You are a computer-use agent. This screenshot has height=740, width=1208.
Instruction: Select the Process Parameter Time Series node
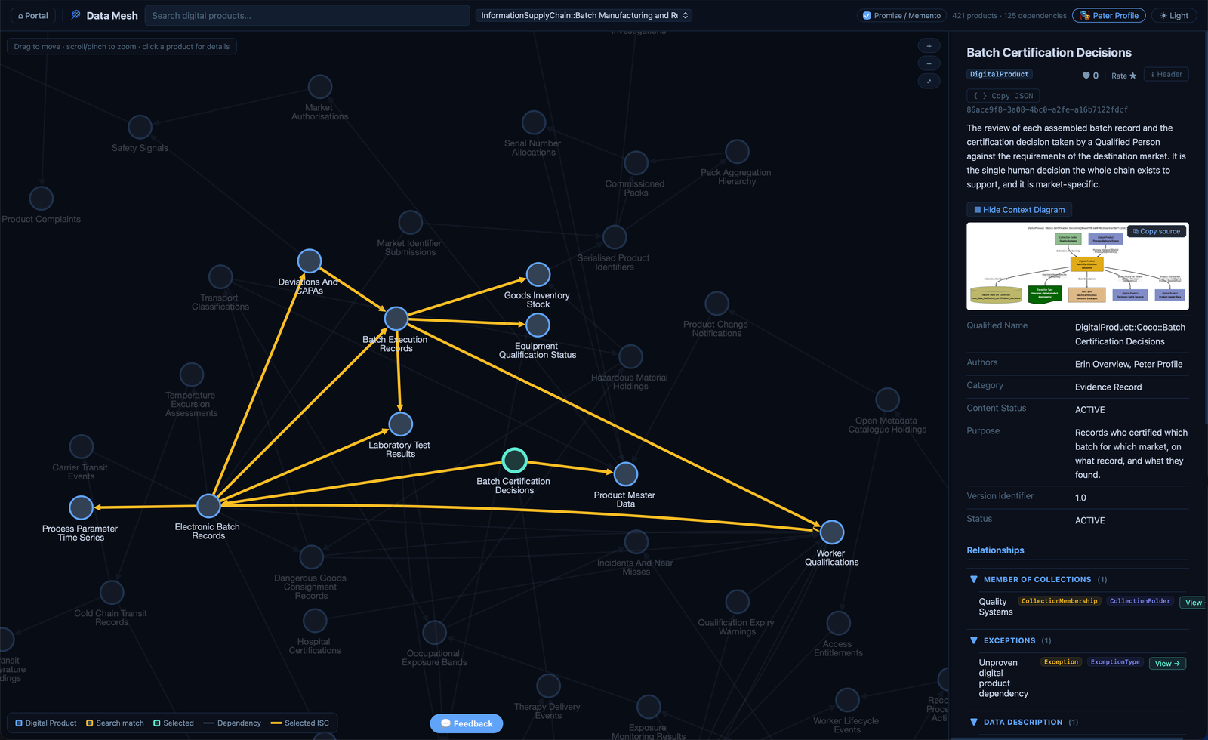tap(81, 507)
